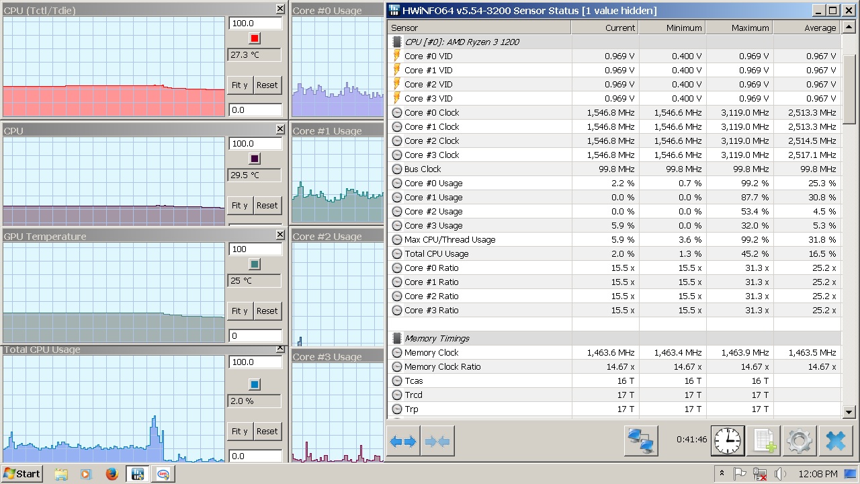Click Reset in Total CPU Usage graph
The image size is (860, 484).
pyautogui.click(x=267, y=432)
